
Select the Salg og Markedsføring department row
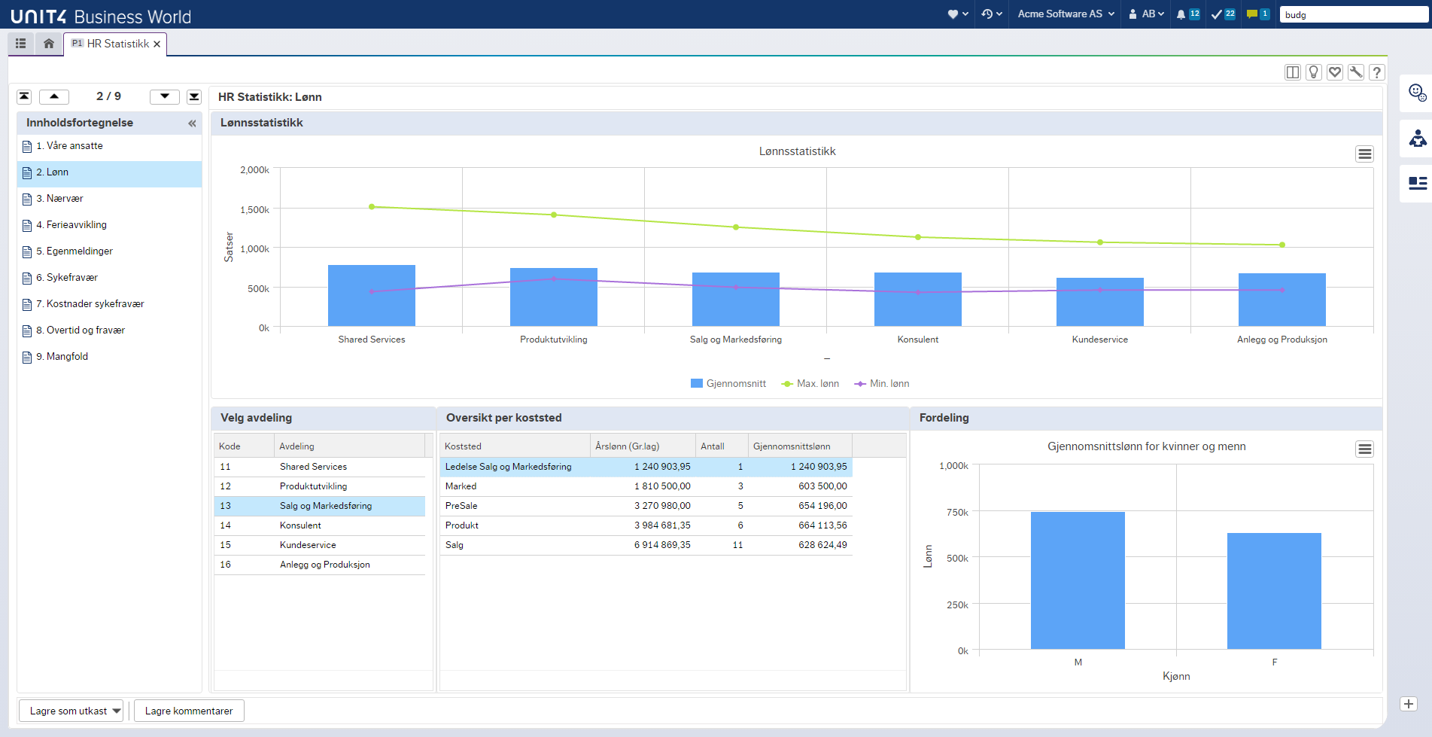click(320, 506)
